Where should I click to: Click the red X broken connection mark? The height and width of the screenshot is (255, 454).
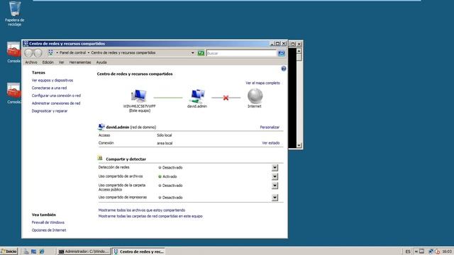coord(226,98)
